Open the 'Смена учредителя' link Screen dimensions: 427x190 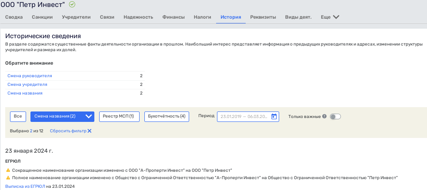27,85
